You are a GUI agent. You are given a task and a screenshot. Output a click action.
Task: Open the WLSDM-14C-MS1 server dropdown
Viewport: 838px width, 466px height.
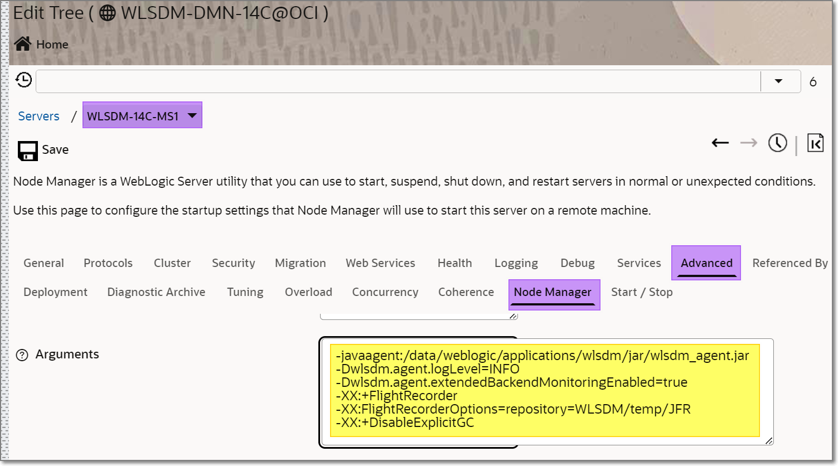coord(142,115)
